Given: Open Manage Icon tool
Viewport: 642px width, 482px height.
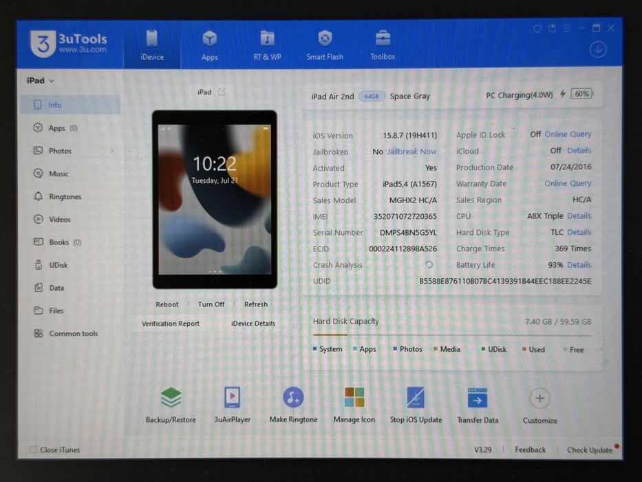Looking at the screenshot, I should [x=354, y=405].
